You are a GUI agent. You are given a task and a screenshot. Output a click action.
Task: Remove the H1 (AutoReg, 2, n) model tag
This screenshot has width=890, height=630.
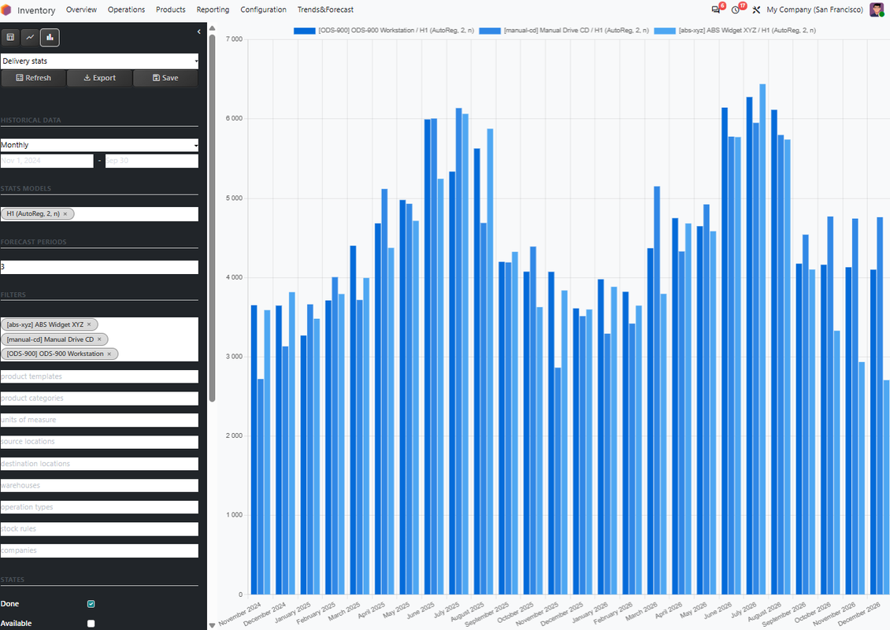[x=65, y=214]
